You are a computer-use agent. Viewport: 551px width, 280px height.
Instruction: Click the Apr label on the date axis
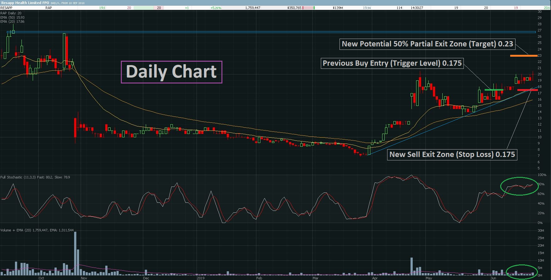coord(375,278)
